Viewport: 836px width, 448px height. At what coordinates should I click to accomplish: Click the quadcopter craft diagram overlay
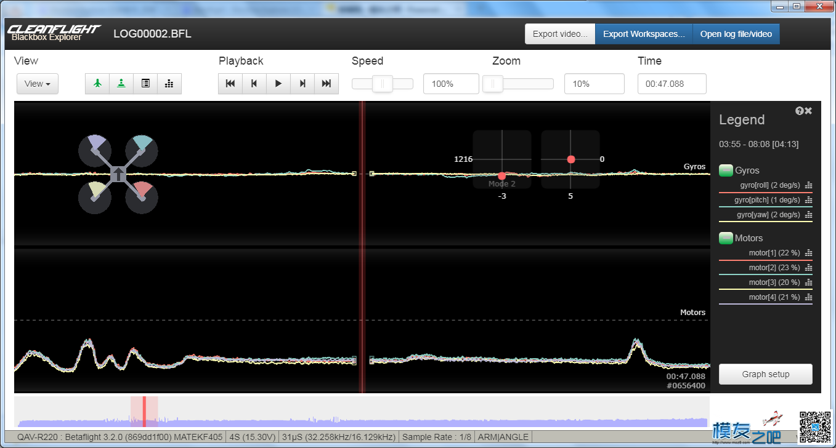point(118,175)
